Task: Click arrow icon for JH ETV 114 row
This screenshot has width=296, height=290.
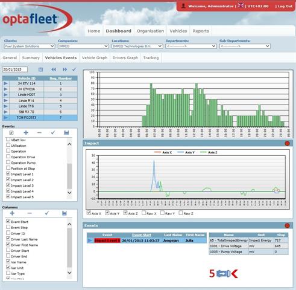Action: coord(5,83)
